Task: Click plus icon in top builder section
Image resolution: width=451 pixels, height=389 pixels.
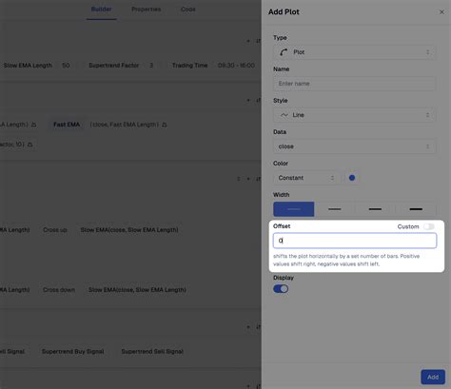Action: coord(248,41)
